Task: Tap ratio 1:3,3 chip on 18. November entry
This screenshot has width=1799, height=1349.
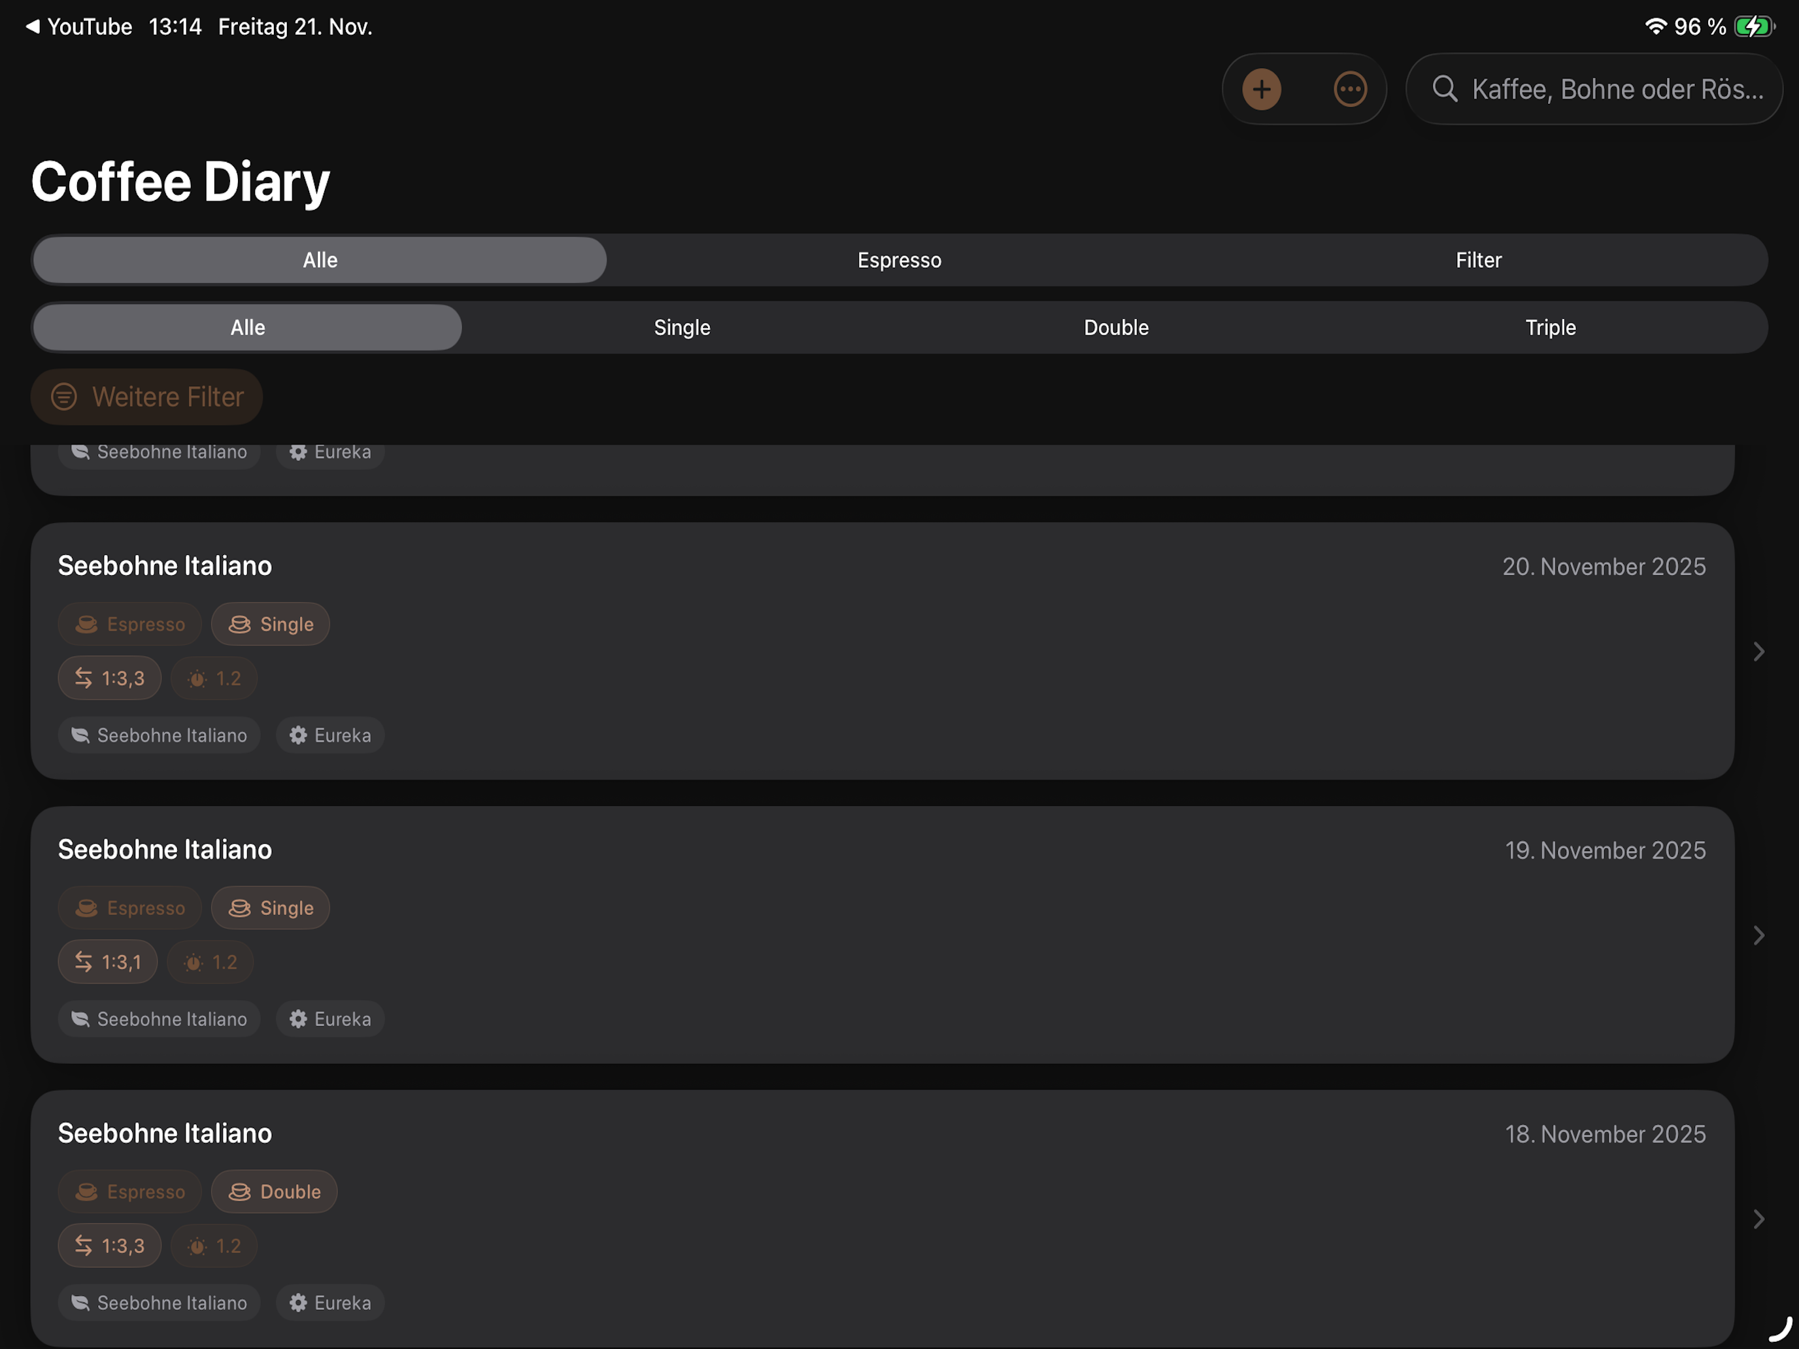Action: [x=110, y=1246]
